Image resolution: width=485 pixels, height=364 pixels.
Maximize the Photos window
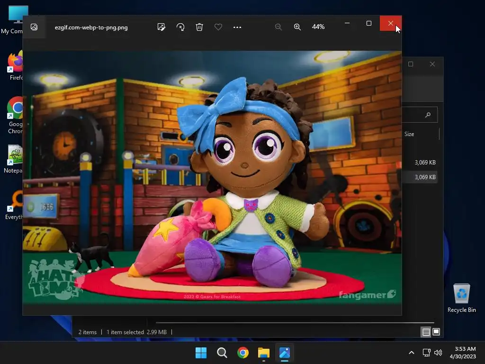(x=368, y=23)
